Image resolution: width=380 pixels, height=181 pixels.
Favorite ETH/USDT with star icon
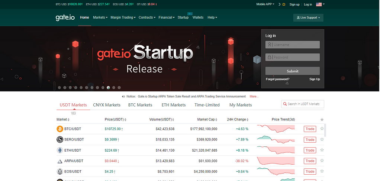(x=322, y=150)
